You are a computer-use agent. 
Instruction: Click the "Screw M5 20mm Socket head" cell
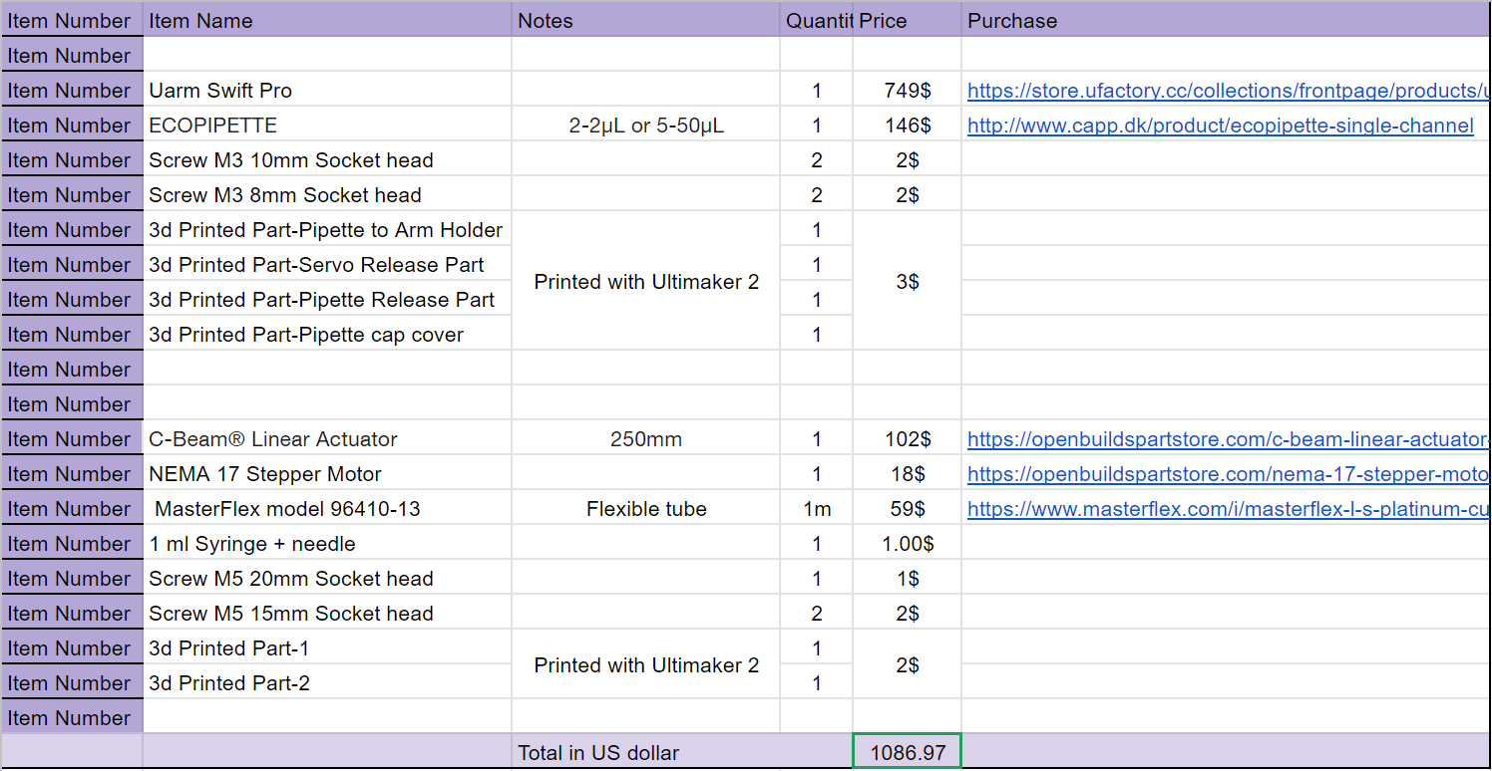click(x=327, y=579)
